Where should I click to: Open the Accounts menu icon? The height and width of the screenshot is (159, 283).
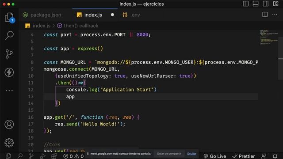pyautogui.click(x=9, y=125)
